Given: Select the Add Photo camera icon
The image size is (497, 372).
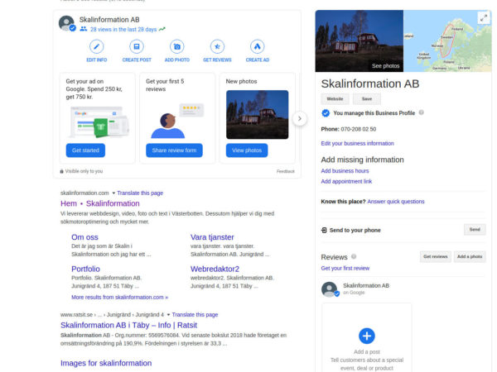Looking at the screenshot, I should (177, 47).
